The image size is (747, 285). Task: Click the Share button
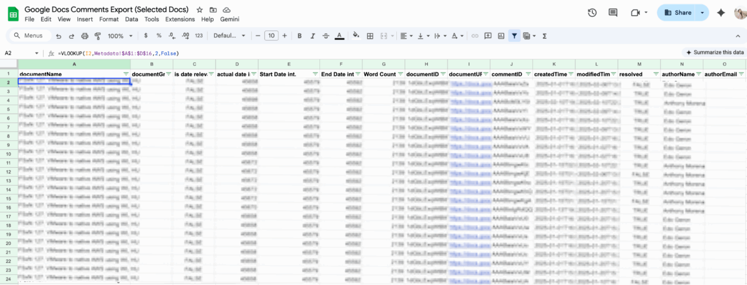click(677, 13)
